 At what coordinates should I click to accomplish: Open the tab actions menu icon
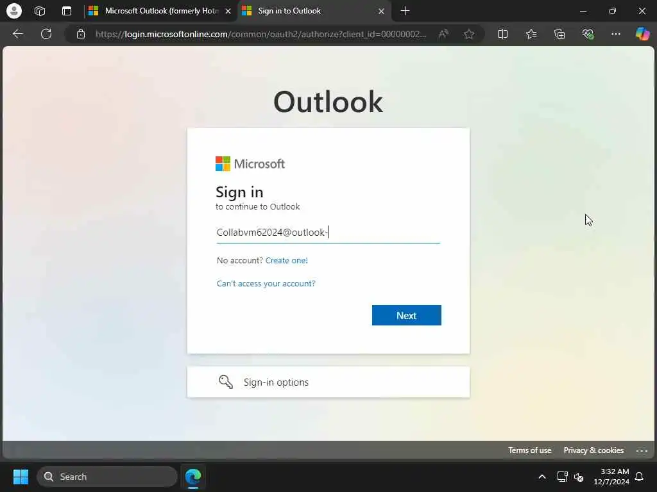click(x=67, y=11)
